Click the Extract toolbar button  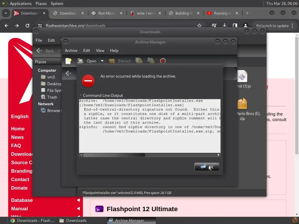120,61
